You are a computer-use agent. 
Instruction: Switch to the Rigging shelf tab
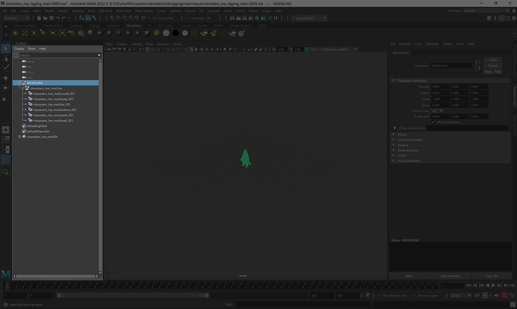(94, 26)
